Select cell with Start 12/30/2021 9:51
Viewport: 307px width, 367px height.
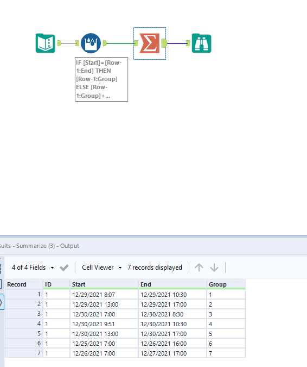click(x=104, y=324)
